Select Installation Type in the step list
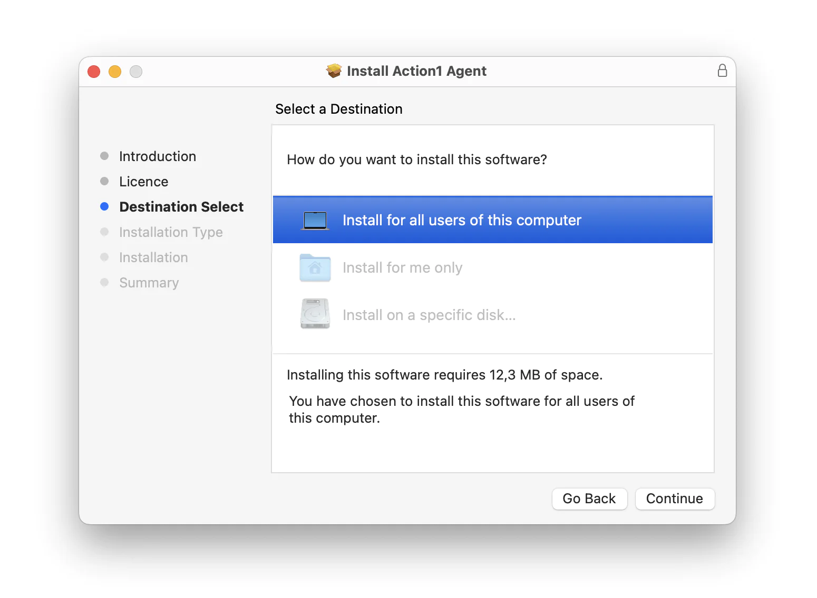 (x=171, y=232)
